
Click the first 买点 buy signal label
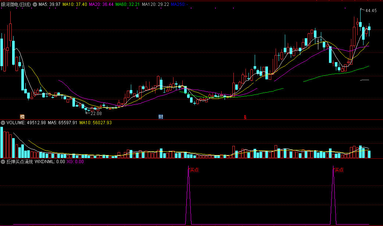(x=194, y=170)
